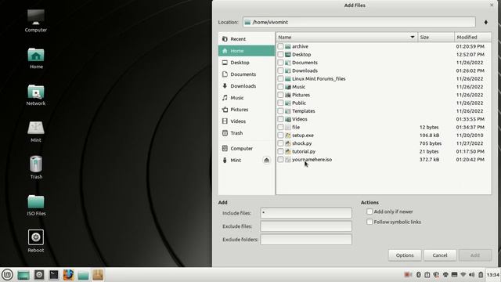Select Videos in the sidebar
The width and height of the screenshot is (501, 282).
(247, 121)
